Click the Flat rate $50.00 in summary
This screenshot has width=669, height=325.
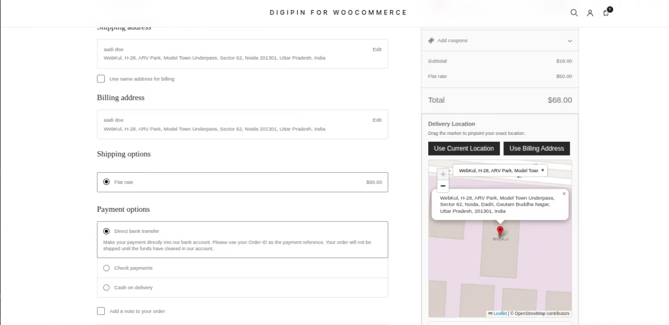(x=564, y=76)
